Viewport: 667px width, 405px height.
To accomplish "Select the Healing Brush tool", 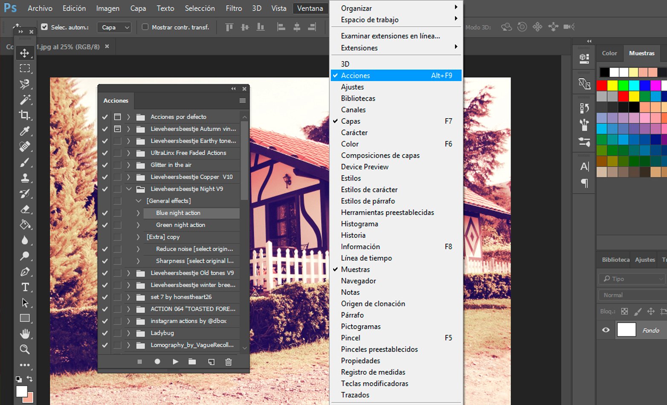I will (x=25, y=147).
